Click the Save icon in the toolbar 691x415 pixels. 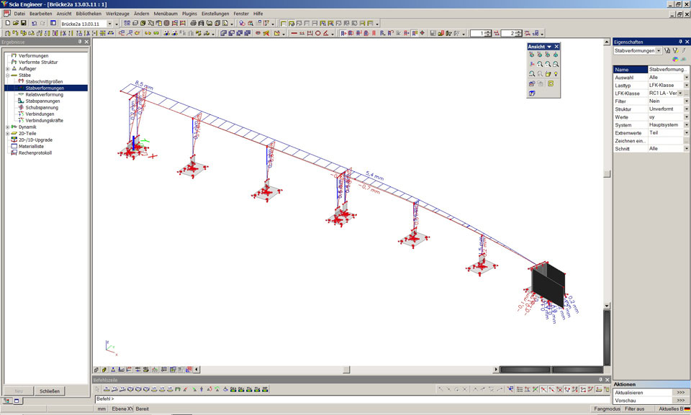point(23,23)
